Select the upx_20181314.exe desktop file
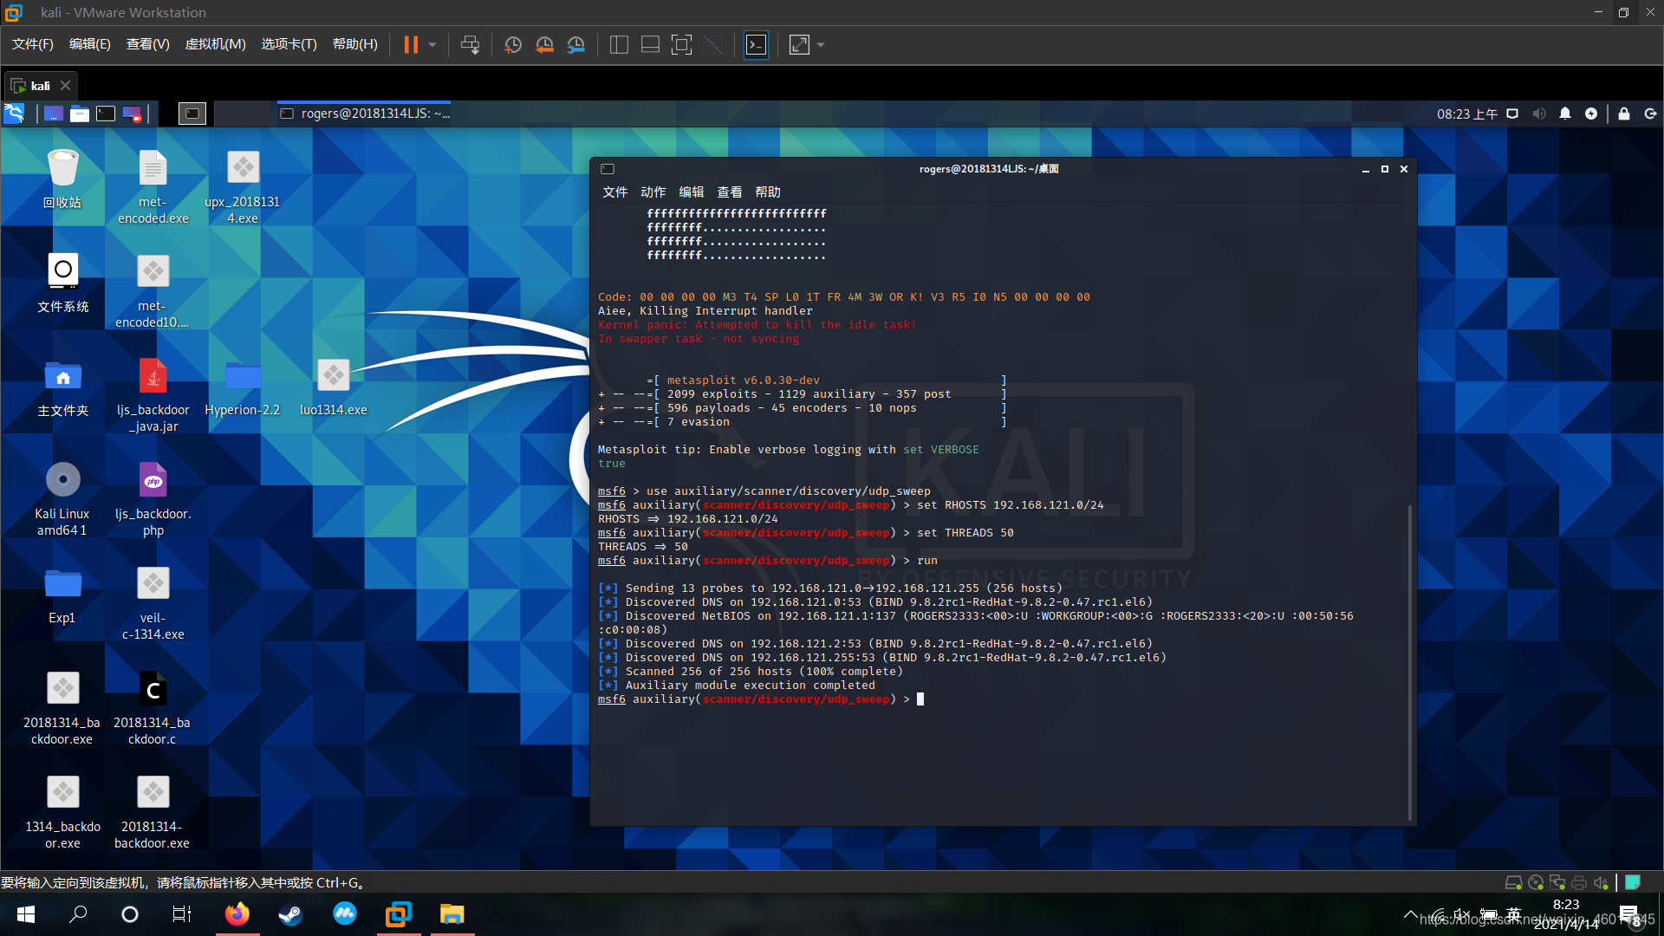The width and height of the screenshot is (1664, 936). [243, 186]
